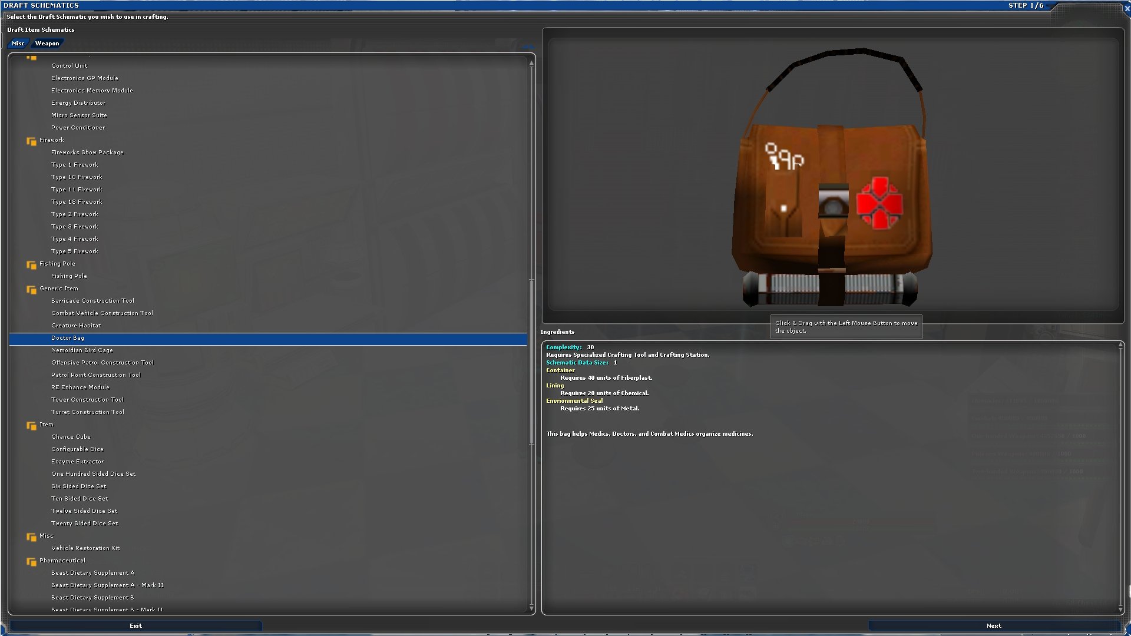Viewport: 1131px width, 636px height.
Task: Click the Lining ingredient slot label
Action: click(x=555, y=386)
